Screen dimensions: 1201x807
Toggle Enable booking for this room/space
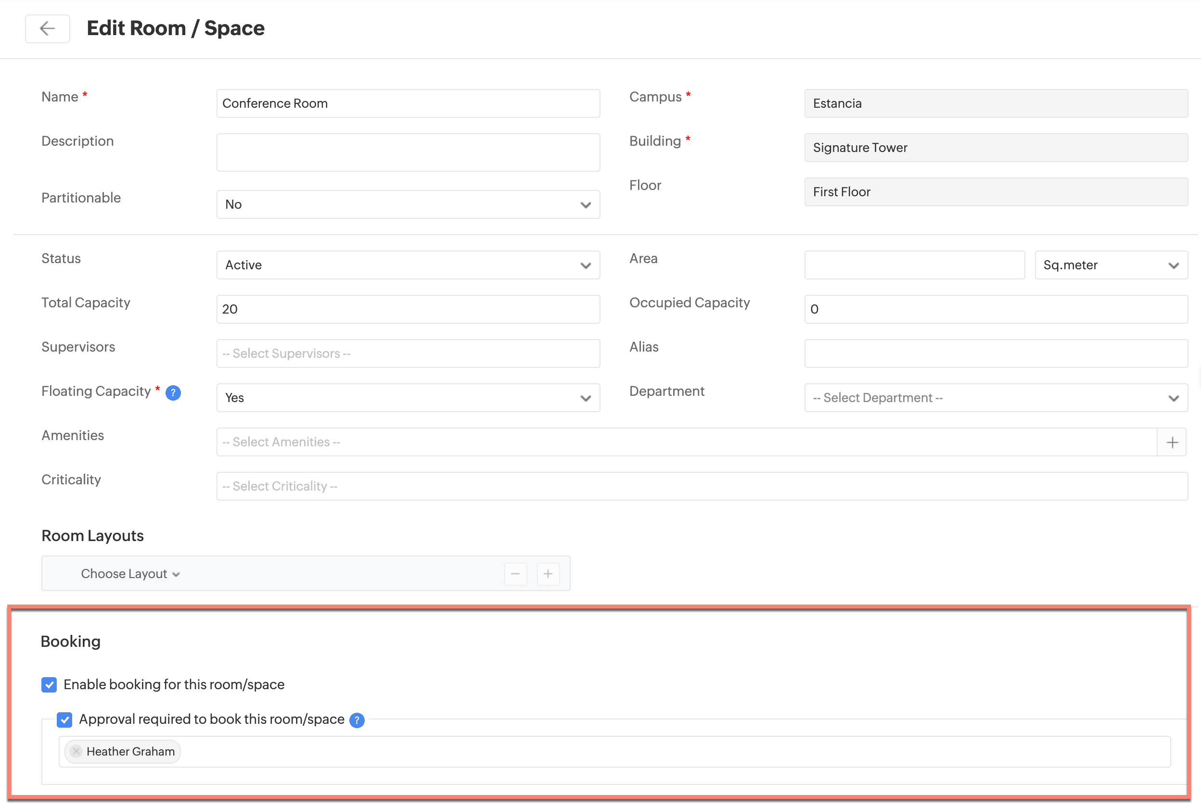[x=50, y=685]
